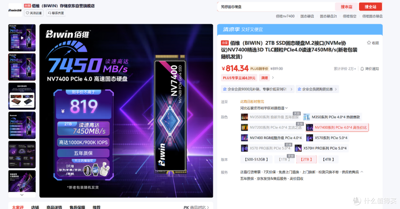Open 企业会员团购更优惠 link
This screenshot has height=209, width=400.
(317, 89)
